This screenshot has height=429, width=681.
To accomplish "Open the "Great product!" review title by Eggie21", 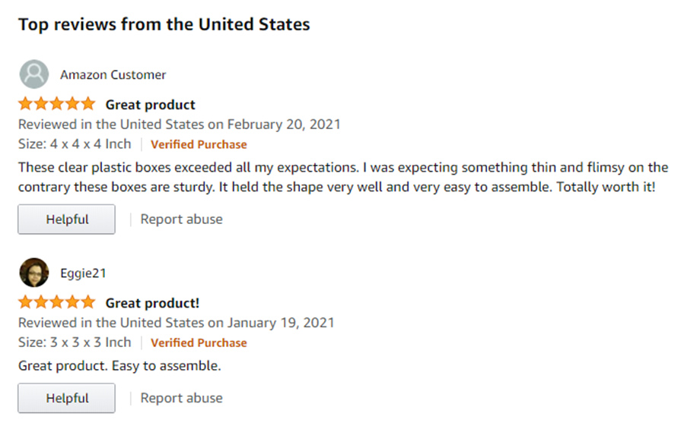I will click(152, 303).
